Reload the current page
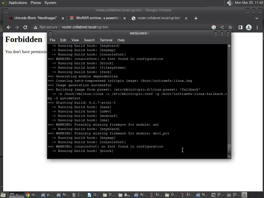This screenshot has height=198, width=264. click(25, 27)
